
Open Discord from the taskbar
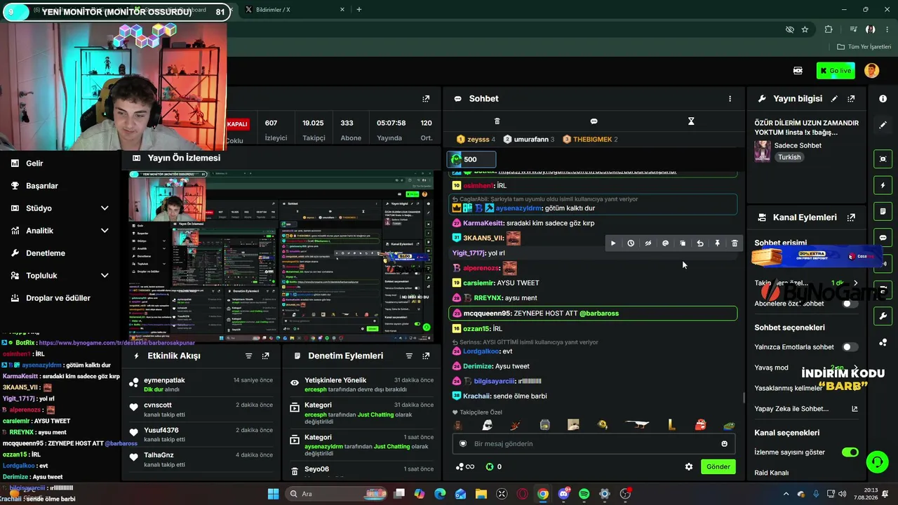pos(563,494)
